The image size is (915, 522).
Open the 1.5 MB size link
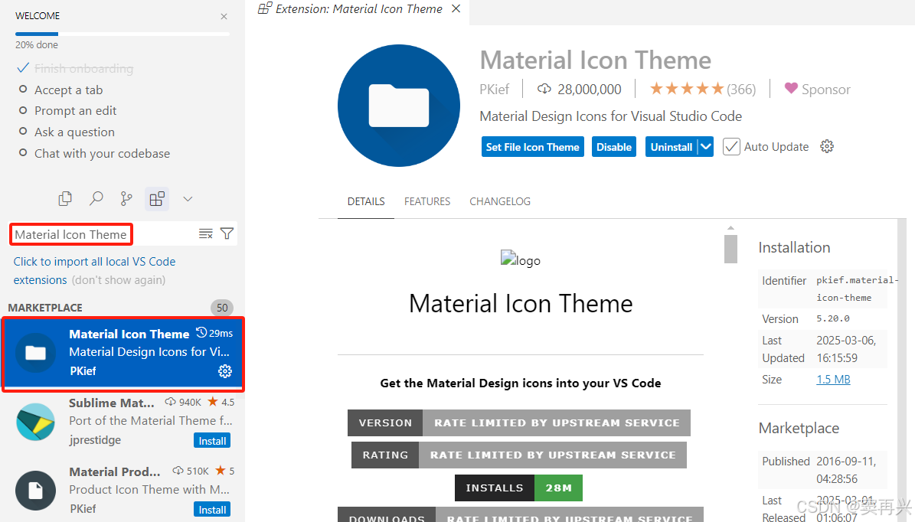pyautogui.click(x=833, y=380)
